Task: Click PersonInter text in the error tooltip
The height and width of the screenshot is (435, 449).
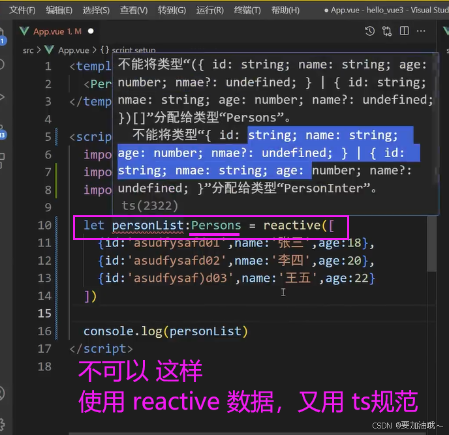Action: (324, 188)
